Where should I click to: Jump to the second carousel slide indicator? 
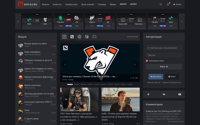coord(77,84)
